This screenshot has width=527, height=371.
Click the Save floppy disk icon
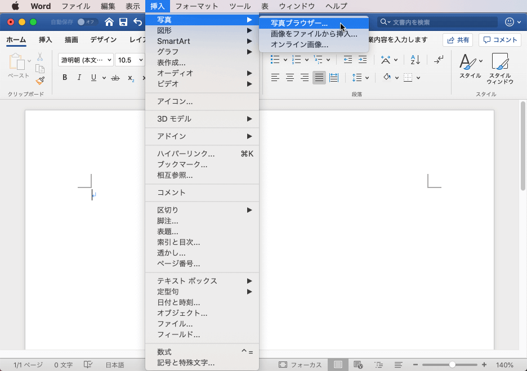[123, 22]
